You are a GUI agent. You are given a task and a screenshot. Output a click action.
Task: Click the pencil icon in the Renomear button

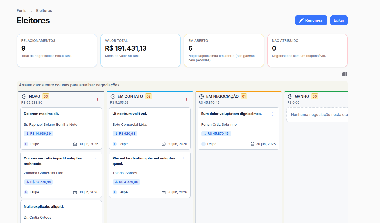[301, 20]
